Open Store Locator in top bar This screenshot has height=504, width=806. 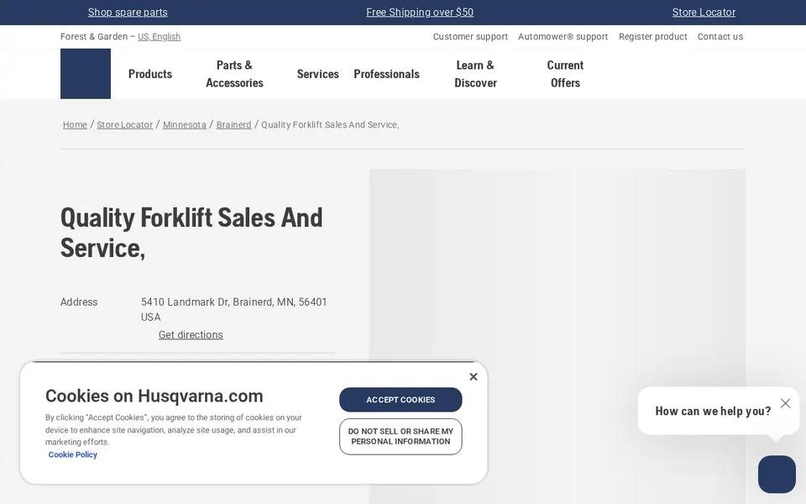(x=704, y=13)
